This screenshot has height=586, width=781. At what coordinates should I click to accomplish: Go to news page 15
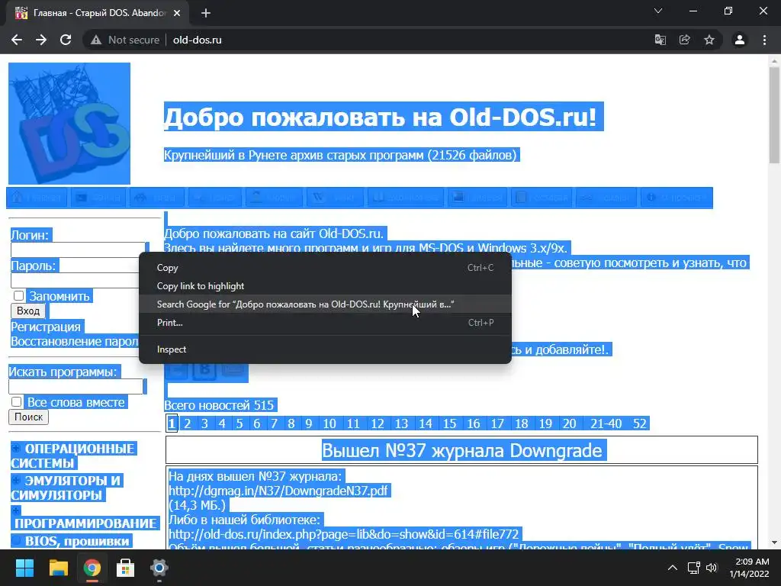(449, 423)
